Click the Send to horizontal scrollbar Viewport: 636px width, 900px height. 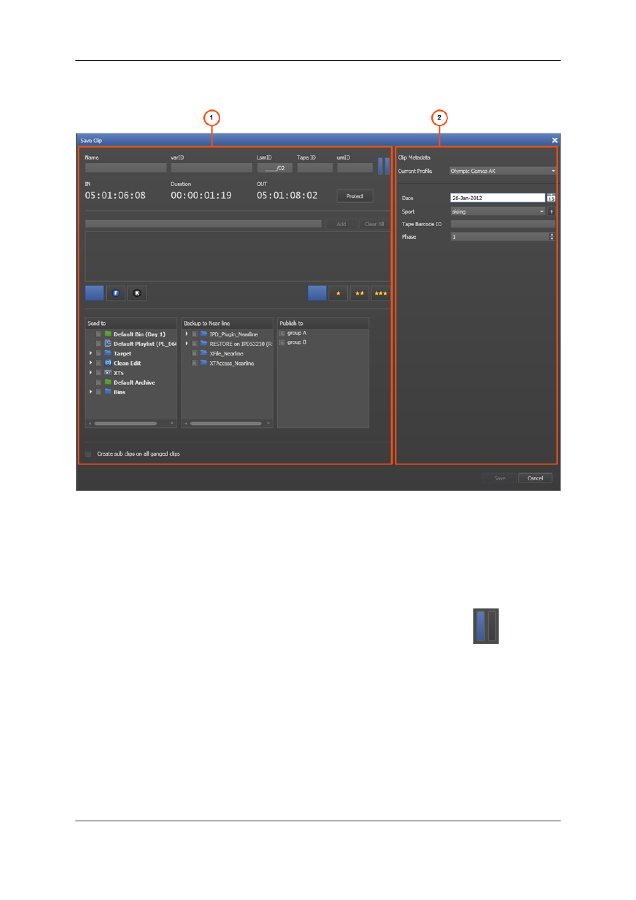click(x=125, y=424)
